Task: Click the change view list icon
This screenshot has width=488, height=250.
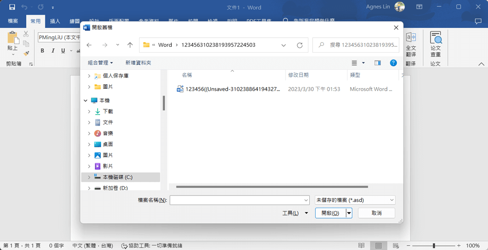Action: coord(354,63)
